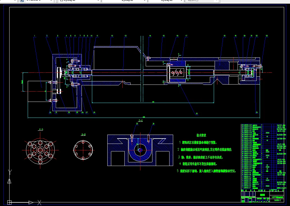This screenshot has height=206, width=290.
Task: Select balloon number 34 in C-C view
Action: click(154, 124)
